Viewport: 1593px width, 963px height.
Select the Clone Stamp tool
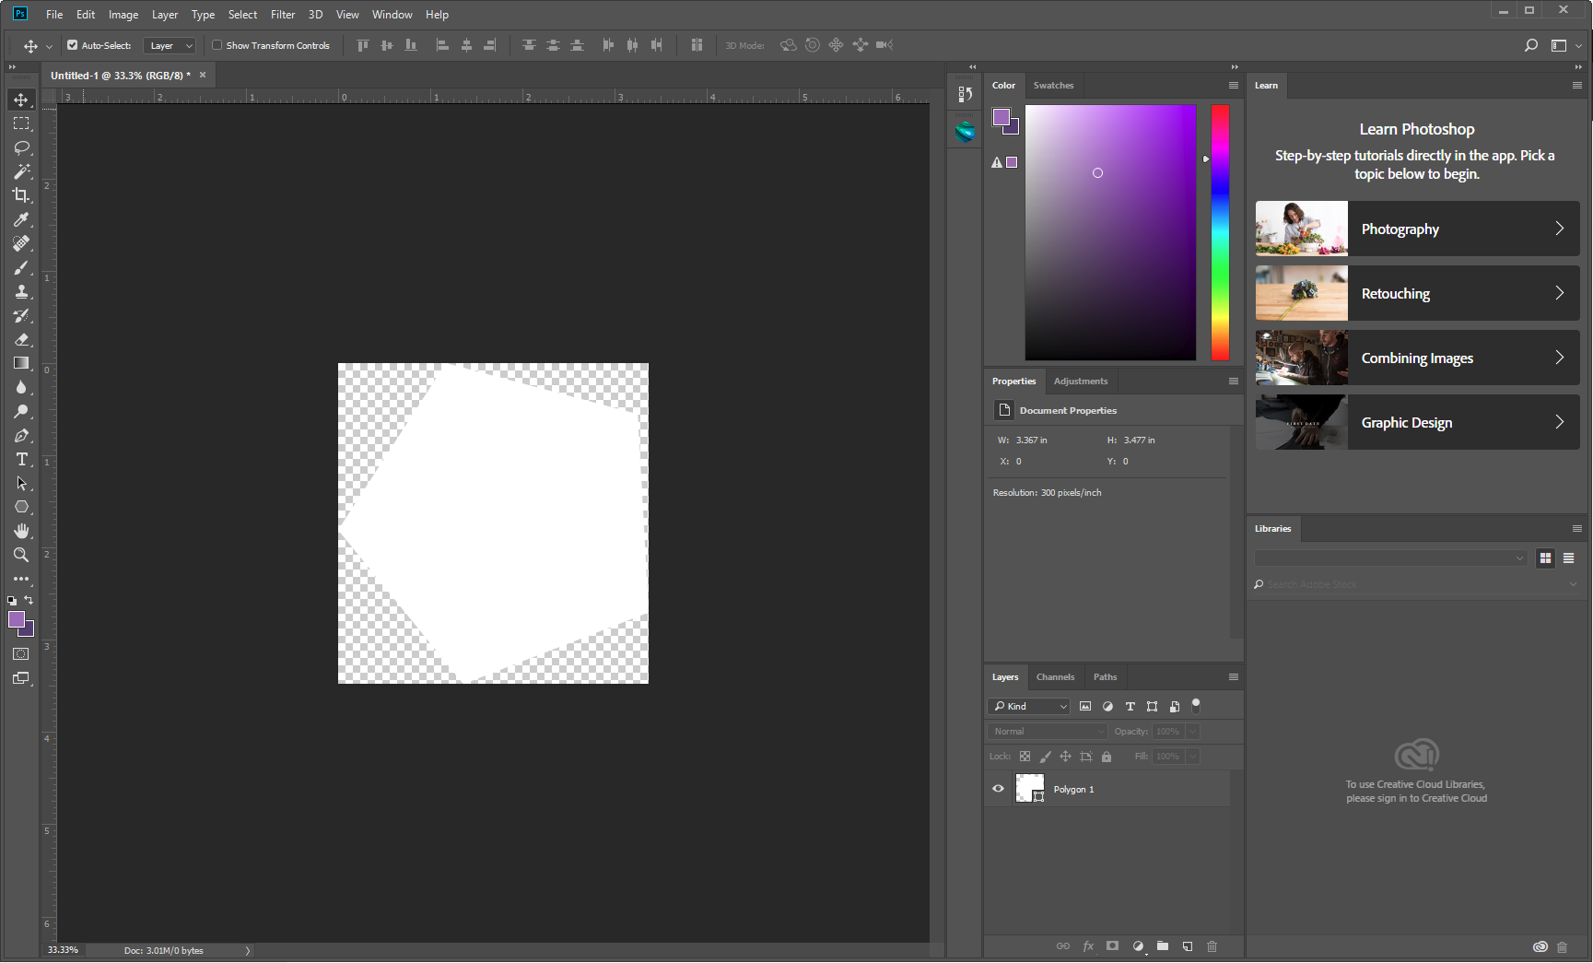coord(21,291)
